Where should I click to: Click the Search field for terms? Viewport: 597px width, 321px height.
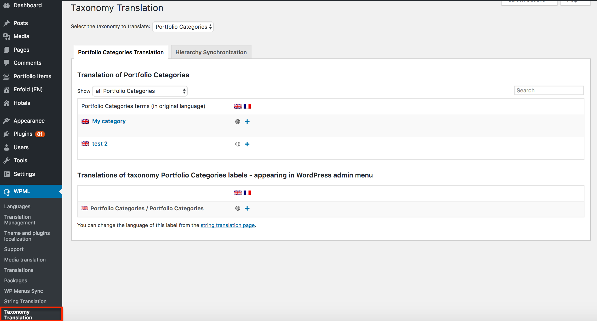point(549,90)
